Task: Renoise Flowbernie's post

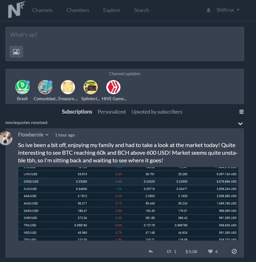Action: (x=172, y=251)
